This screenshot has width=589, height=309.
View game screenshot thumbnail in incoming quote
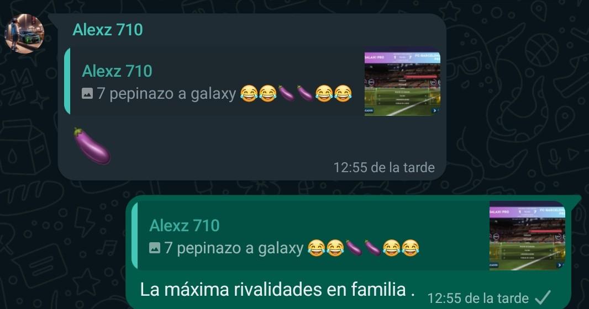[402, 84]
